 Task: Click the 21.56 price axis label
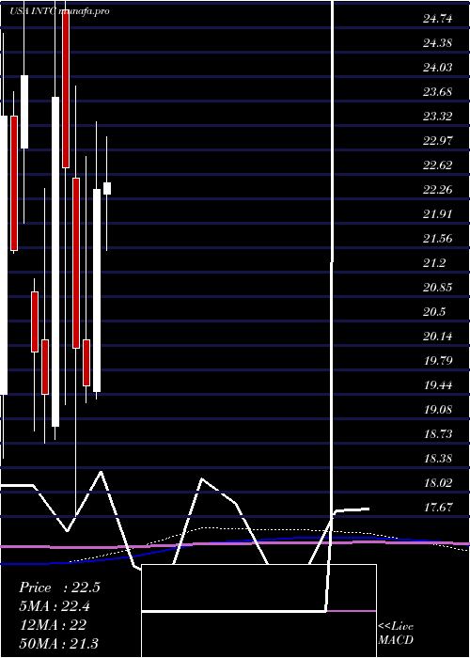(438, 239)
